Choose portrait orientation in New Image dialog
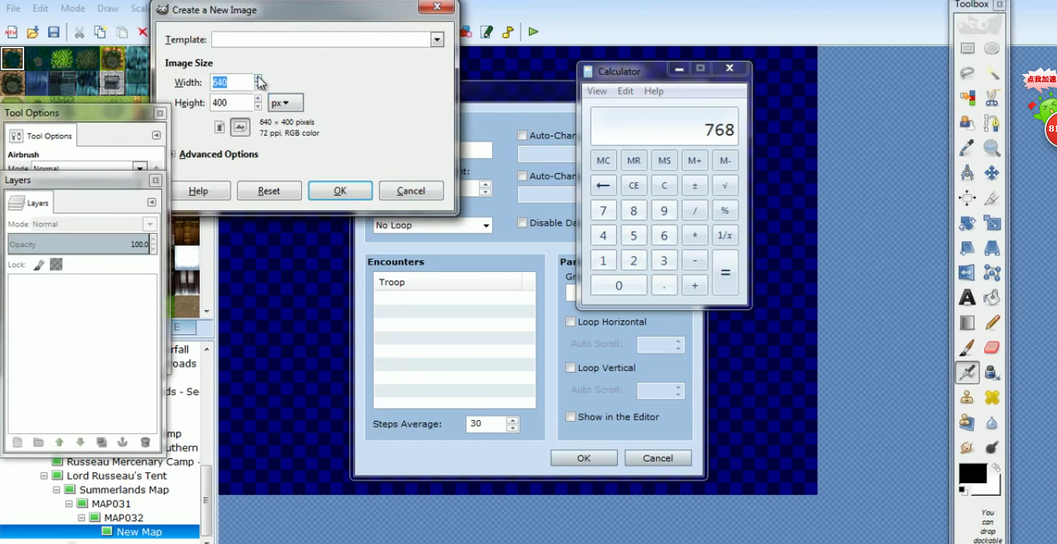The image size is (1057, 544). 220,126
